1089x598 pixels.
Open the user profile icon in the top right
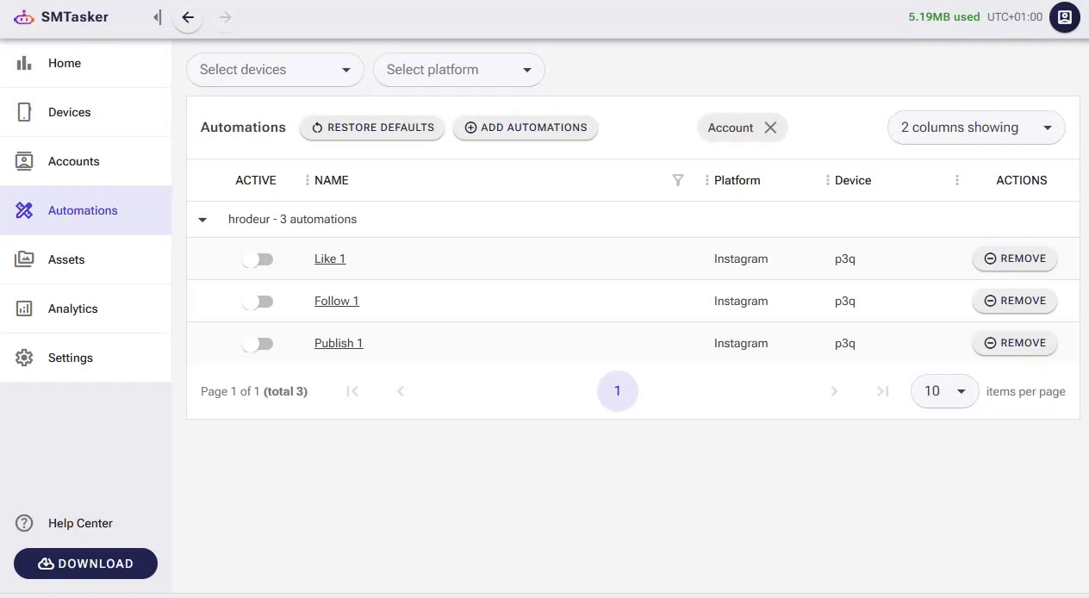click(1064, 17)
